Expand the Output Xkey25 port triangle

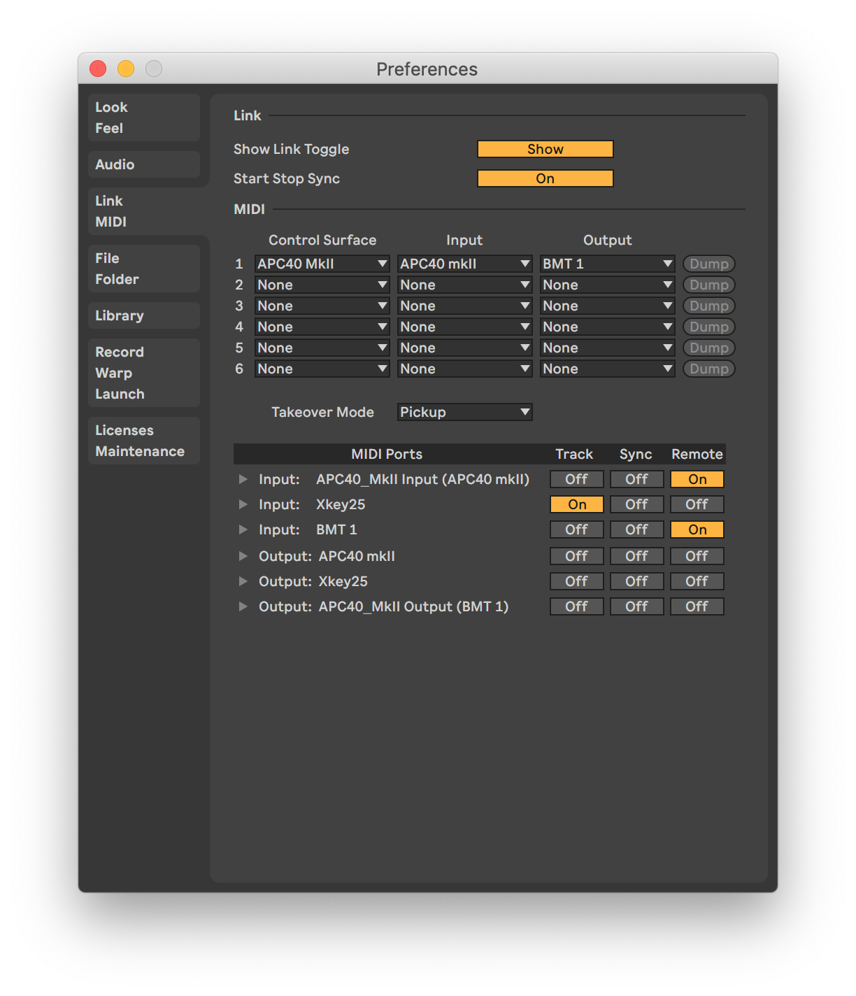[243, 581]
